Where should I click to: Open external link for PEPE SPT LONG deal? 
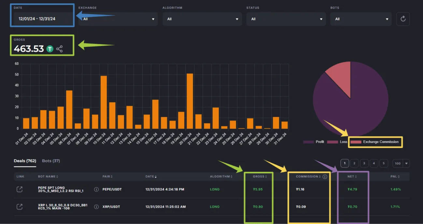(20, 189)
